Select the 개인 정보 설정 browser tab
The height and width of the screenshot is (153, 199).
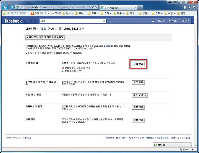coord(118,8)
